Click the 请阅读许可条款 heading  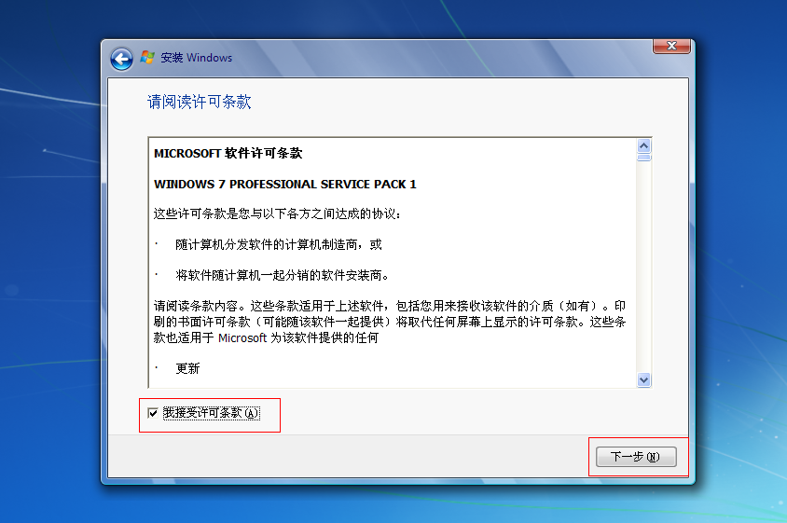[199, 102]
